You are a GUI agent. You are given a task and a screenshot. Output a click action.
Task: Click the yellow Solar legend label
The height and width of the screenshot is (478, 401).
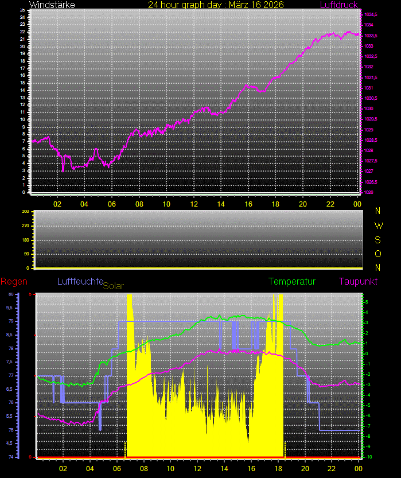tap(113, 286)
